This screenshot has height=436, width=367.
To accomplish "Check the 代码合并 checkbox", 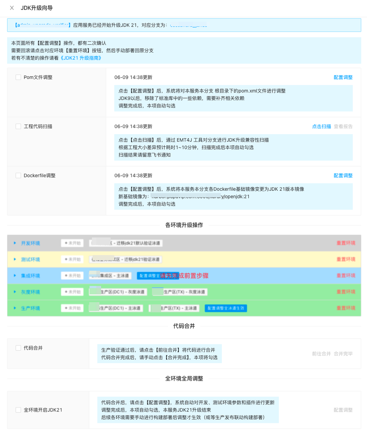I will point(18,348).
